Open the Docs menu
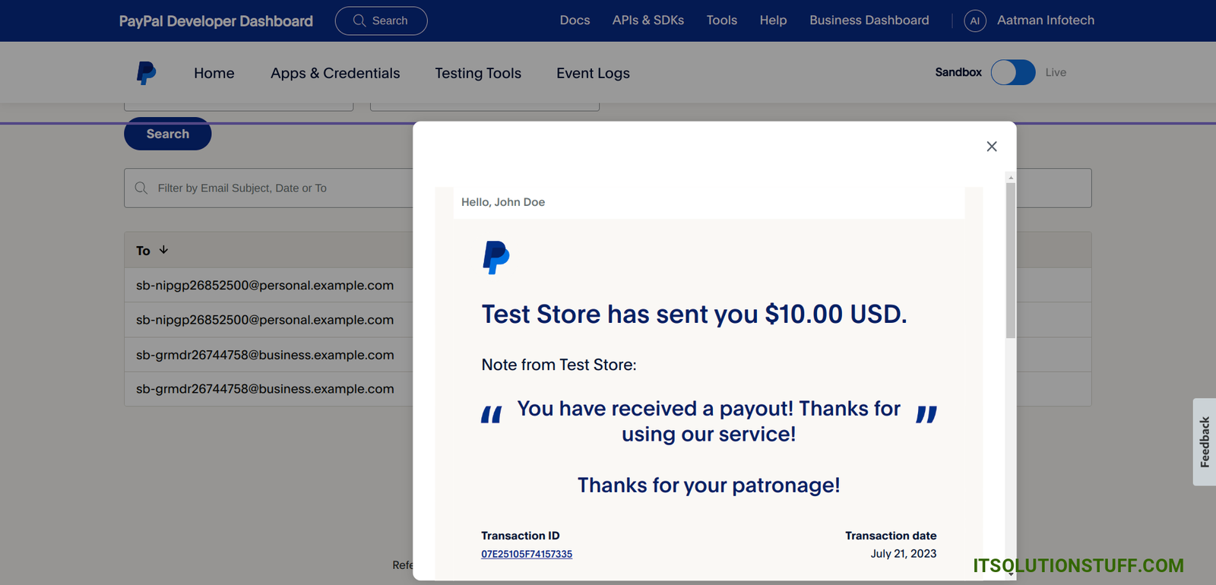The height and width of the screenshot is (585, 1216). click(x=575, y=21)
